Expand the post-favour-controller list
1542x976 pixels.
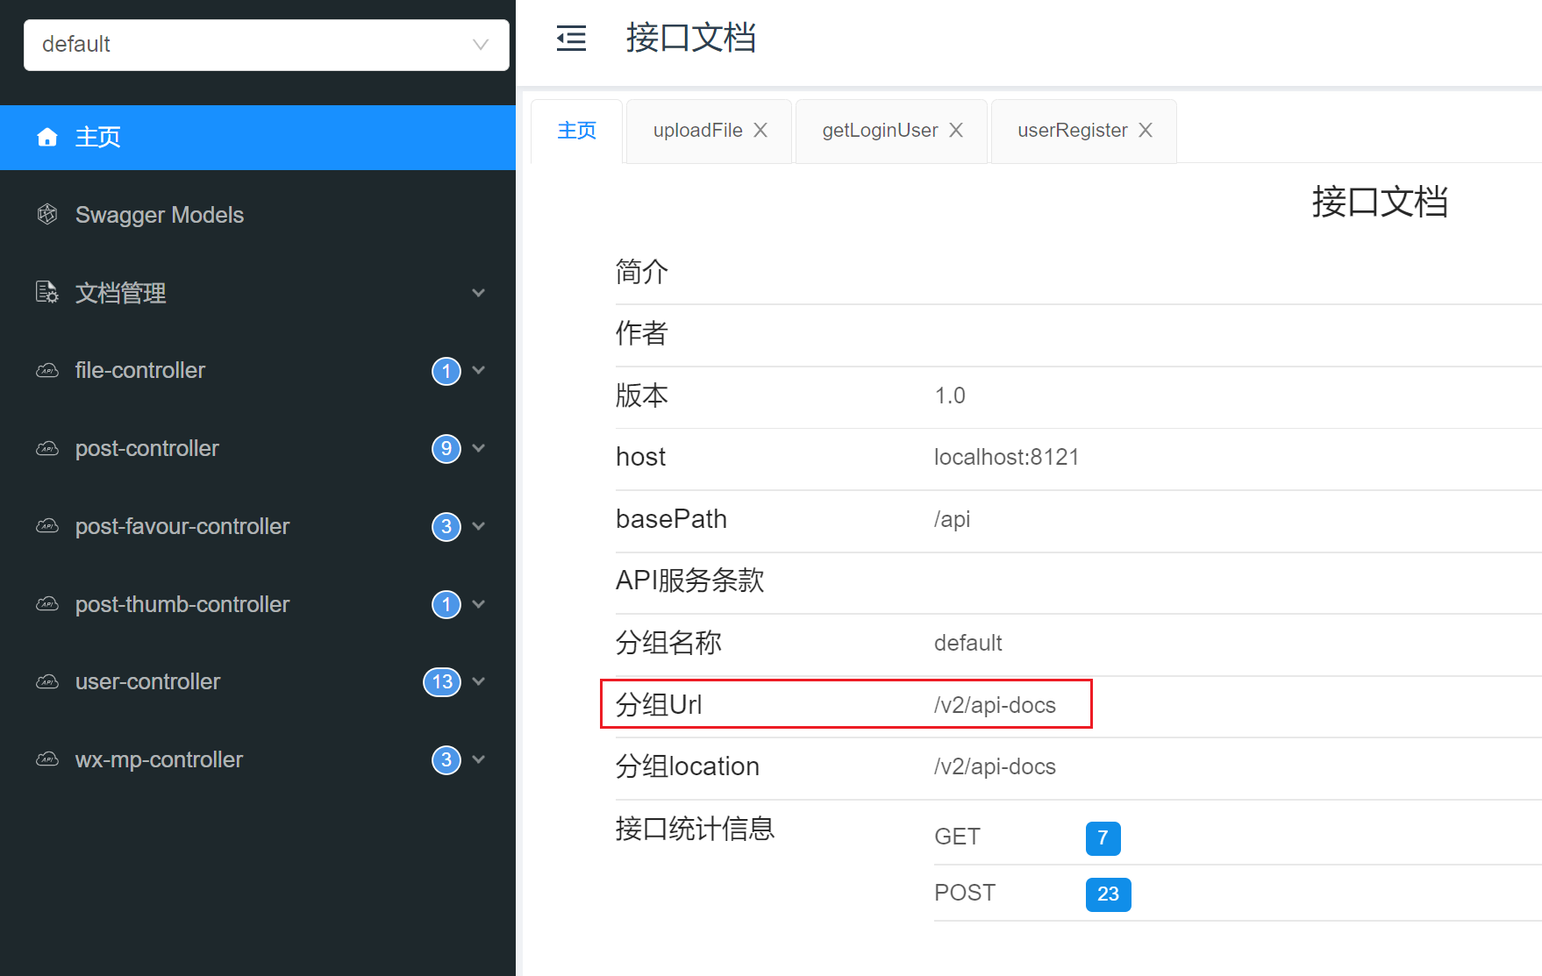tap(479, 526)
